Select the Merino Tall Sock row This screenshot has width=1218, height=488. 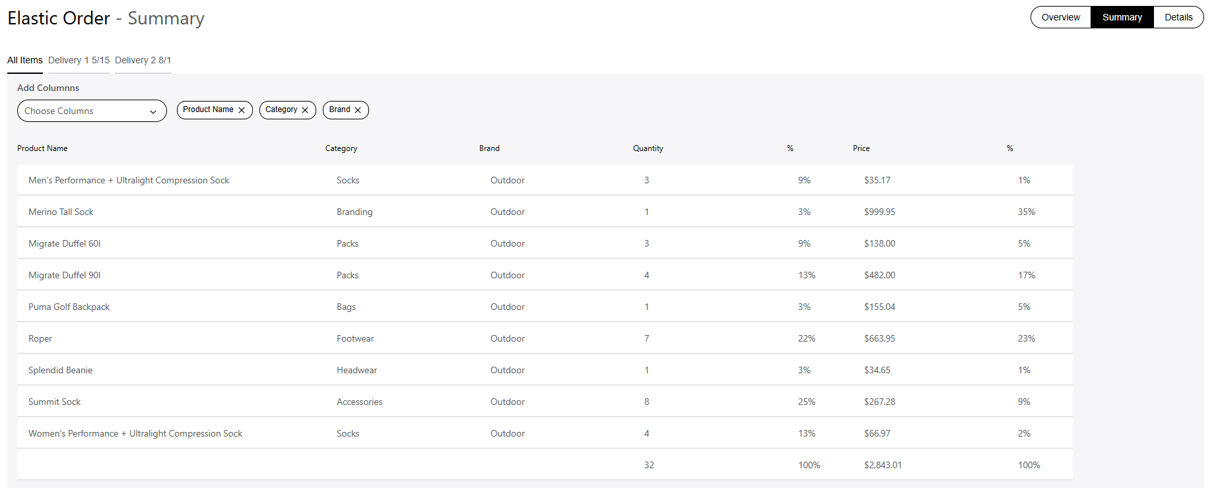tap(61, 212)
